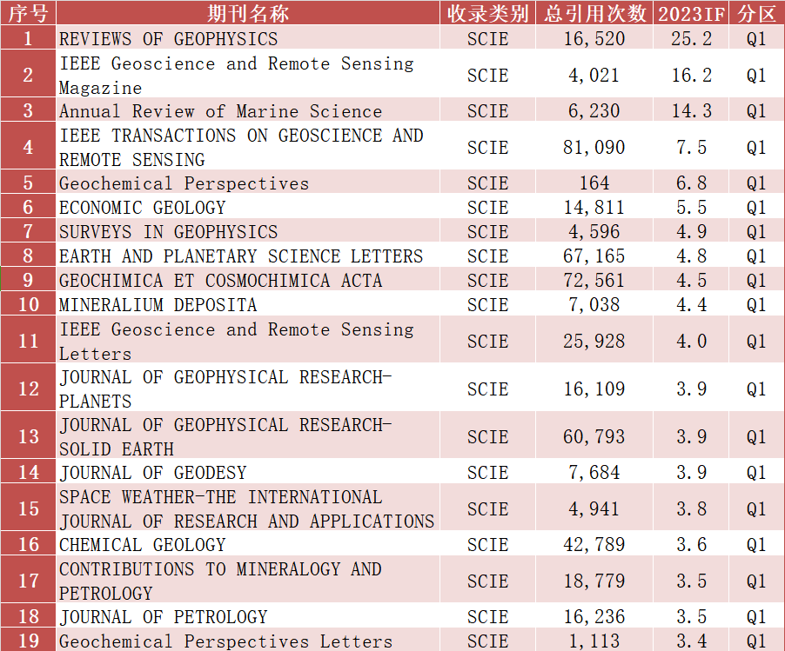Select citation count 16,109
The width and height of the screenshot is (785, 651).
click(594, 389)
